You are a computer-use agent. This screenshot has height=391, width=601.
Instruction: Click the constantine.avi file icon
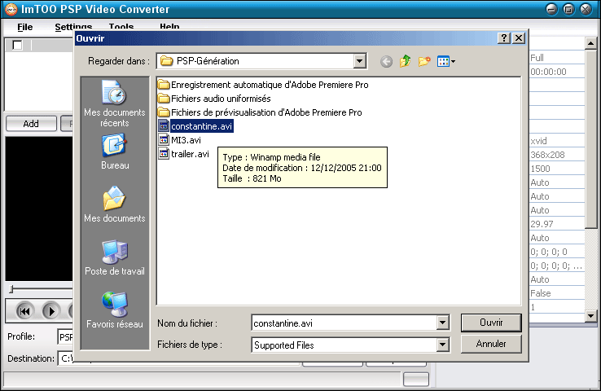pos(164,125)
